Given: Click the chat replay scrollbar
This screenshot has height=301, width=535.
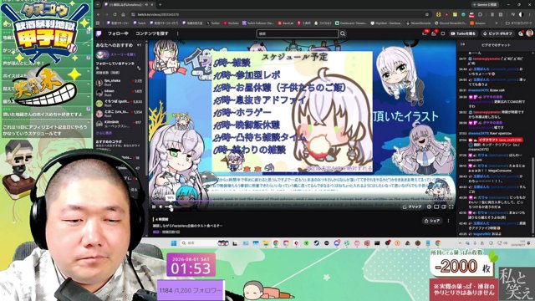Looking at the screenshot, I should pyautogui.click(x=532, y=196).
